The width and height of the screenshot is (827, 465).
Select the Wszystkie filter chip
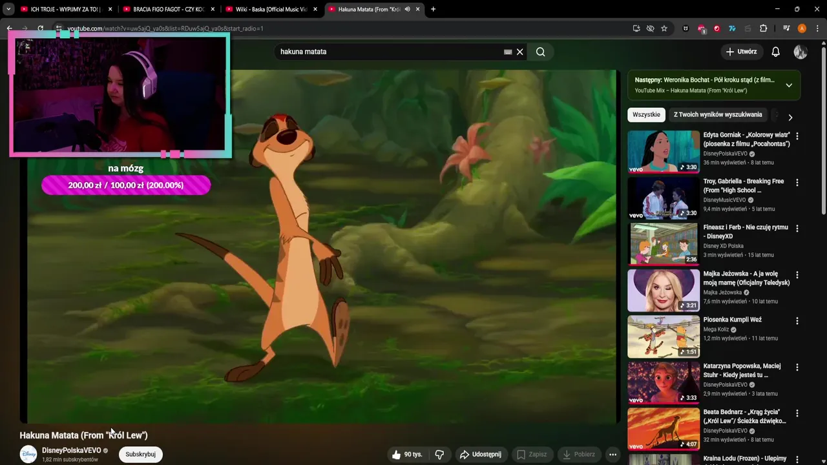pyautogui.click(x=646, y=114)
